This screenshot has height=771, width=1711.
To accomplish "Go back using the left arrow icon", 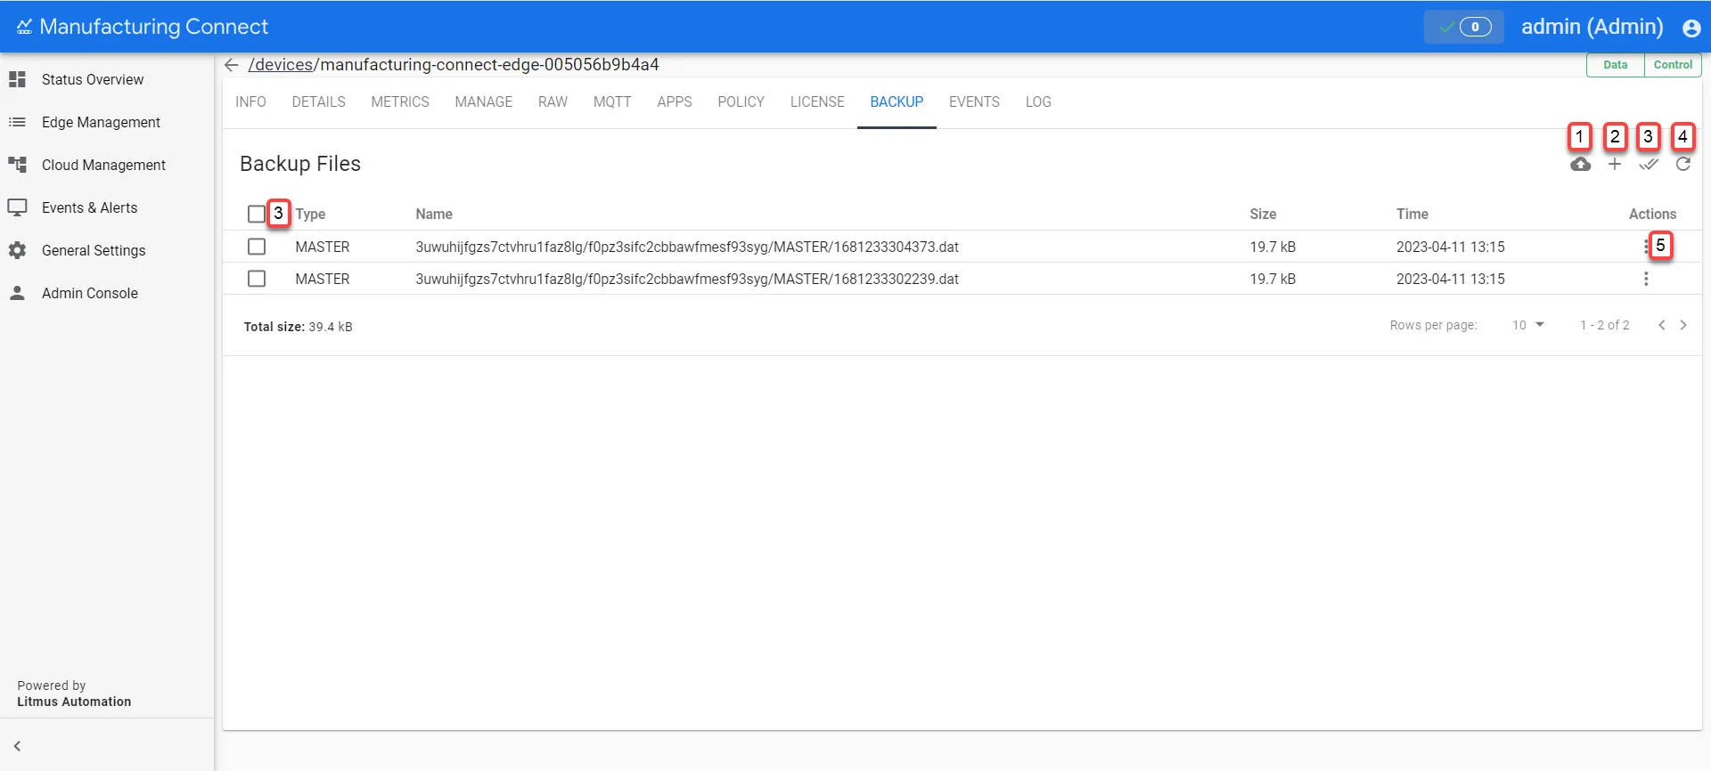I will [232, 65].
